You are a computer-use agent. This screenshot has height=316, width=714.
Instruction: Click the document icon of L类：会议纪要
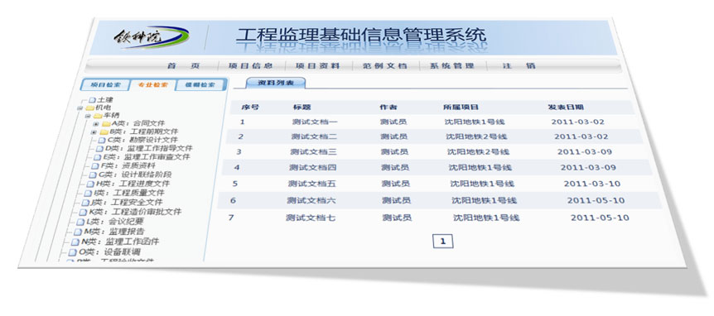pos(80,222)
